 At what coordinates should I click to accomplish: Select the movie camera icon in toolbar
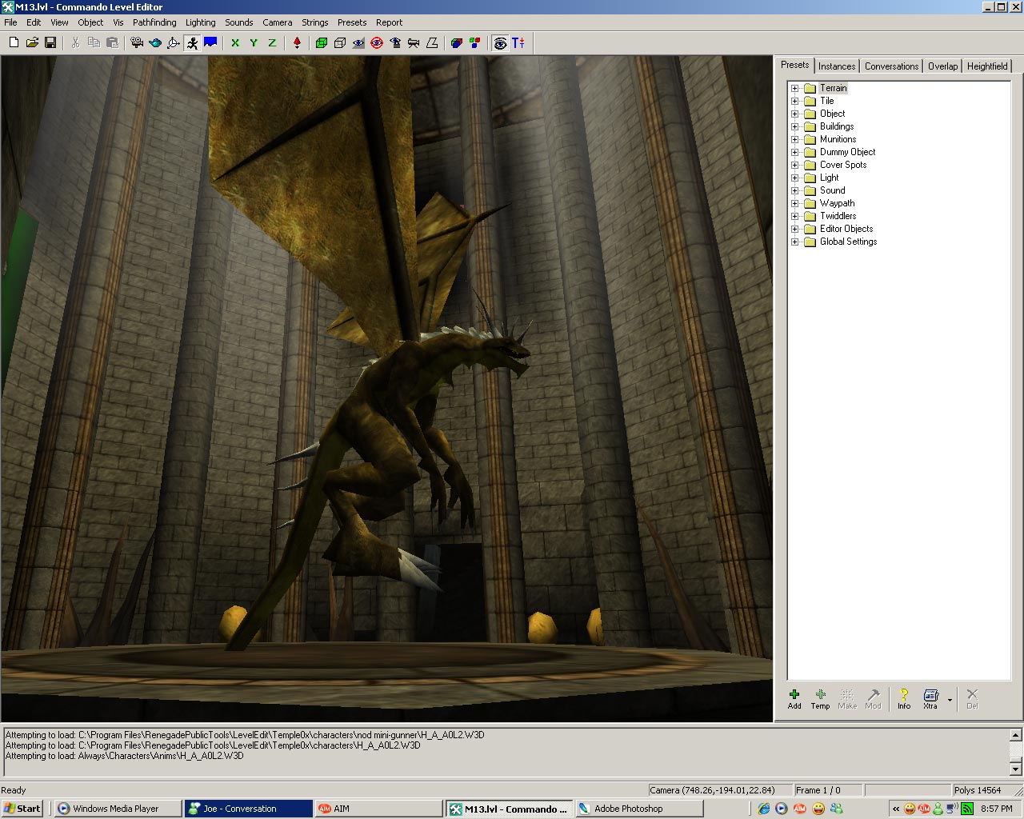137,43
